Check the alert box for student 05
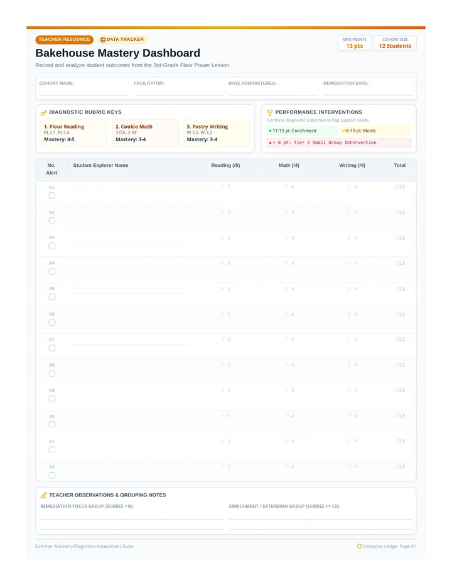 pyautogui.click(x=52, y=297)
